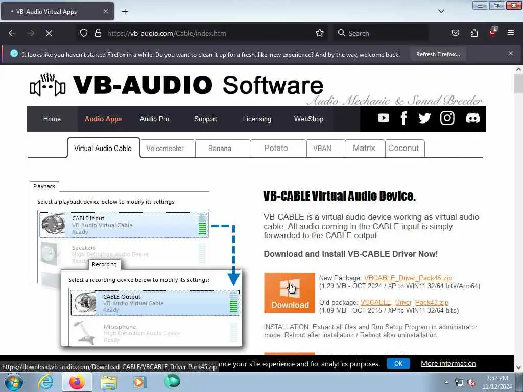Click the CABLE Output device image
Image resolution: width=523 pixels, height=392 pixels.
tap(85, 303)
